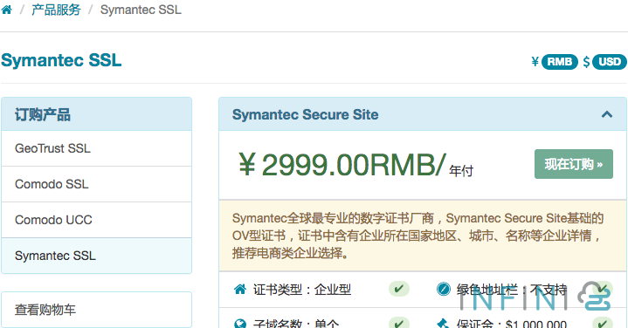Select GeoTrust SSL in sidebar
The width and height of the screenshot is (628, 328).
pos(97,148)
